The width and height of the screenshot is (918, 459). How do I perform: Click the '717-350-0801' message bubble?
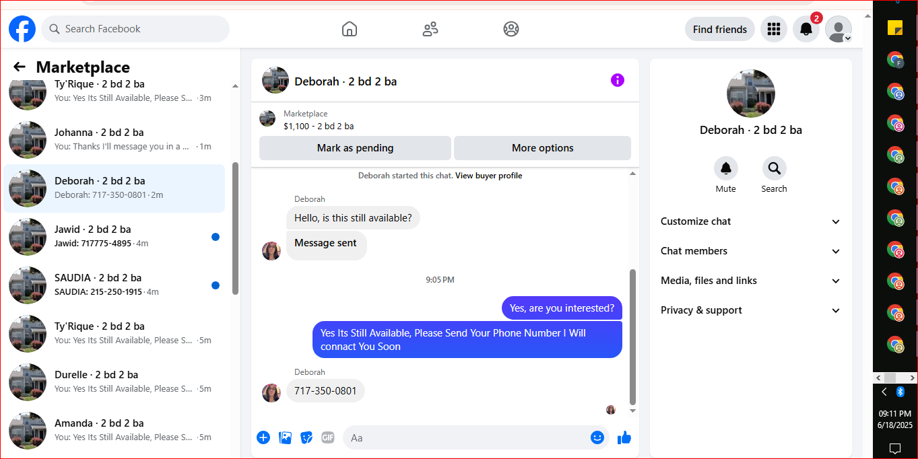[x=325, y=391]
